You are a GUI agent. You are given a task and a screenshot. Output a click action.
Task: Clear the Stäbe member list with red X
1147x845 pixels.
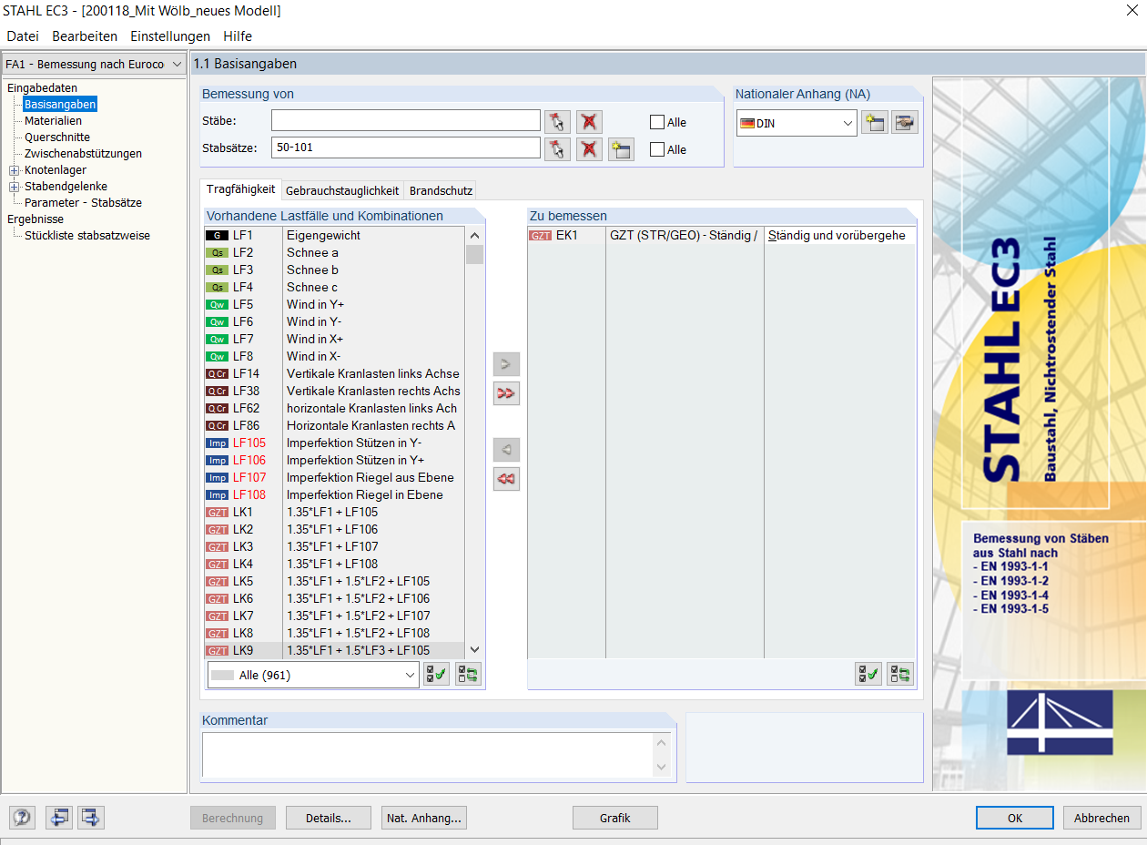589,122
